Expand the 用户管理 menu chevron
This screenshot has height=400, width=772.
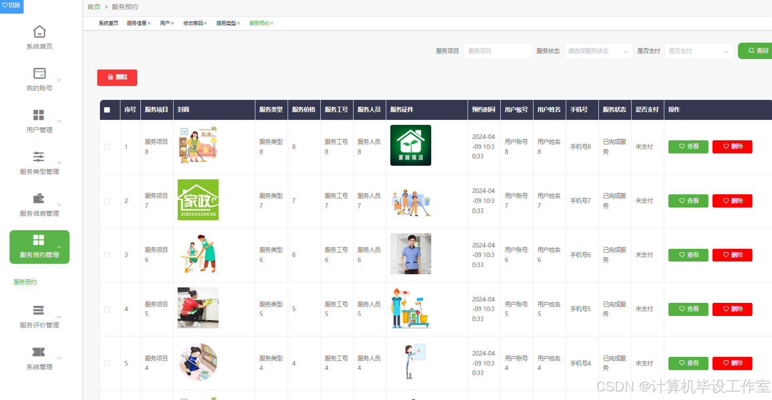pos(59,121)
